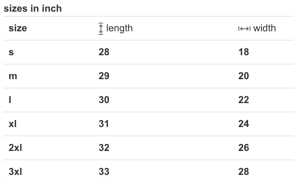Image resolution: width=294 pixels, height=189 pixels.
Task: Select the 'xl' size row label
Action: tap(13, 124)
